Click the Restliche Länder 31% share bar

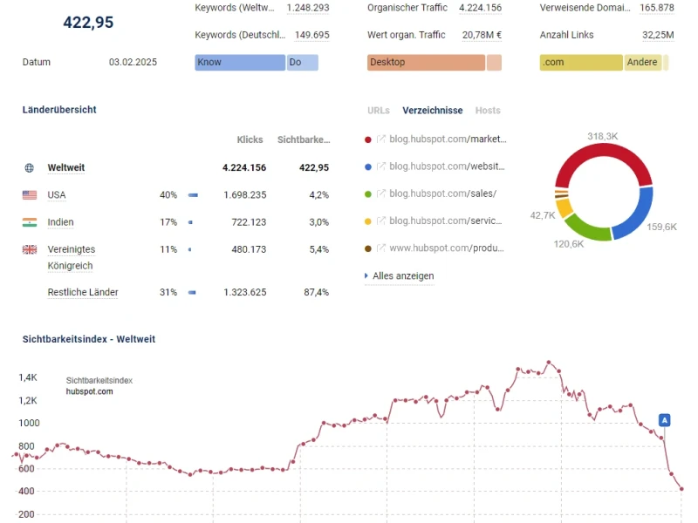[192, 292]
